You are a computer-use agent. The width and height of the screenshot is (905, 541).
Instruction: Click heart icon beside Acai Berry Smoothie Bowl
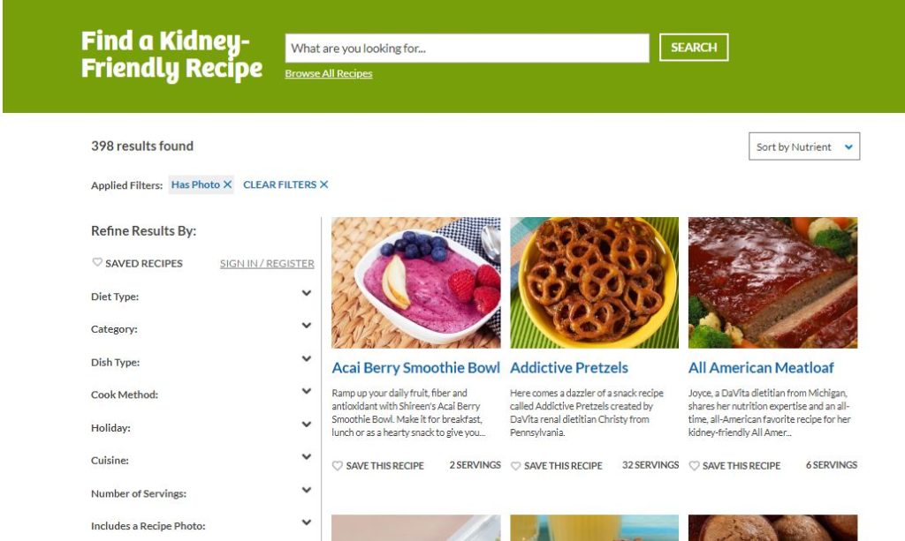point(338,465)
